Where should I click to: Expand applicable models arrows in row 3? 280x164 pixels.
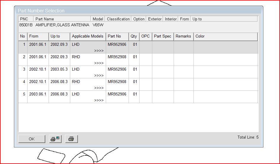99,76
